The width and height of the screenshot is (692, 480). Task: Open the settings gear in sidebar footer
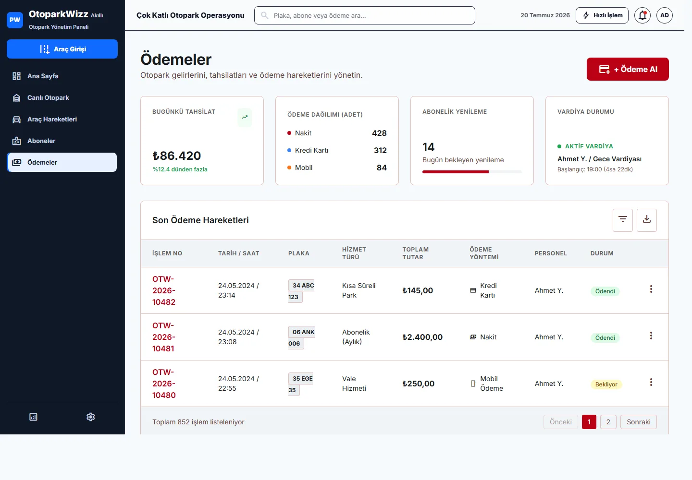pos(91,417)
